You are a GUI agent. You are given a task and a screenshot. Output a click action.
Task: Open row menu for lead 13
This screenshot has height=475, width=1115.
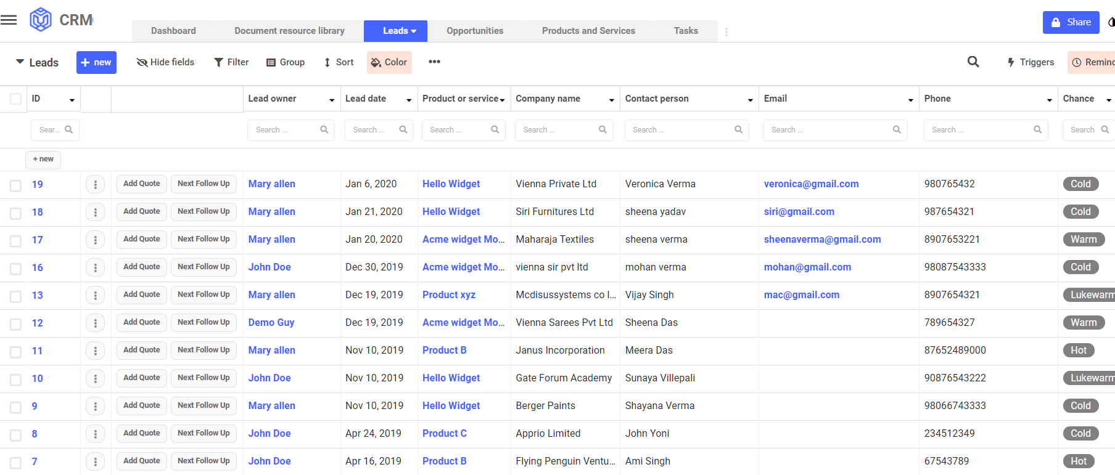[x=95, y=295]
